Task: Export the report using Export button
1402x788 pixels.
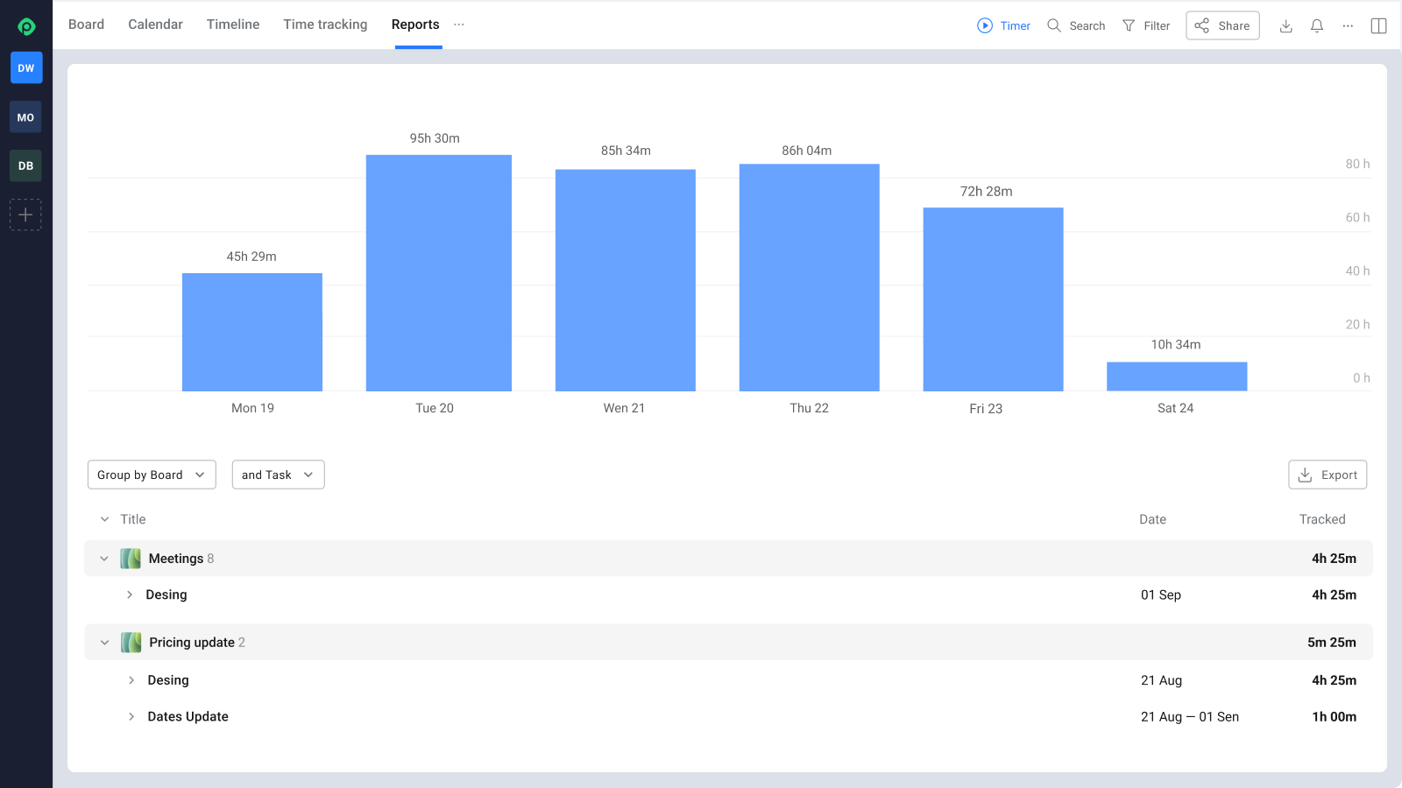Action: coord(1328,475)
